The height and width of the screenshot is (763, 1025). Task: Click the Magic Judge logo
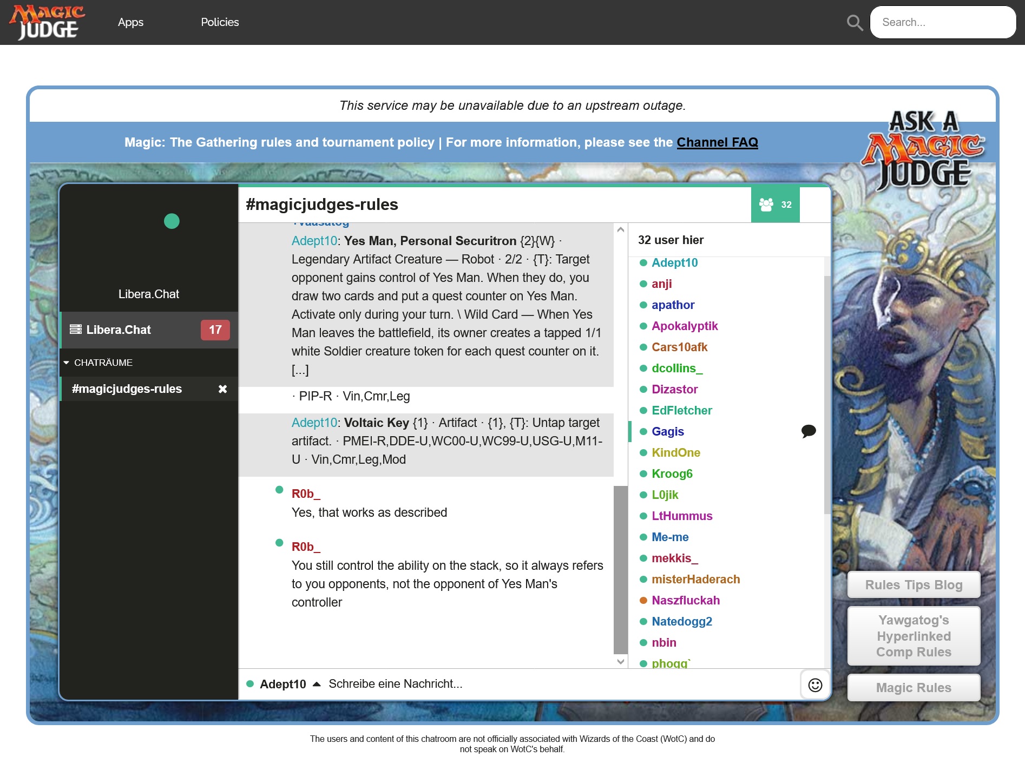tap(47, 22)
